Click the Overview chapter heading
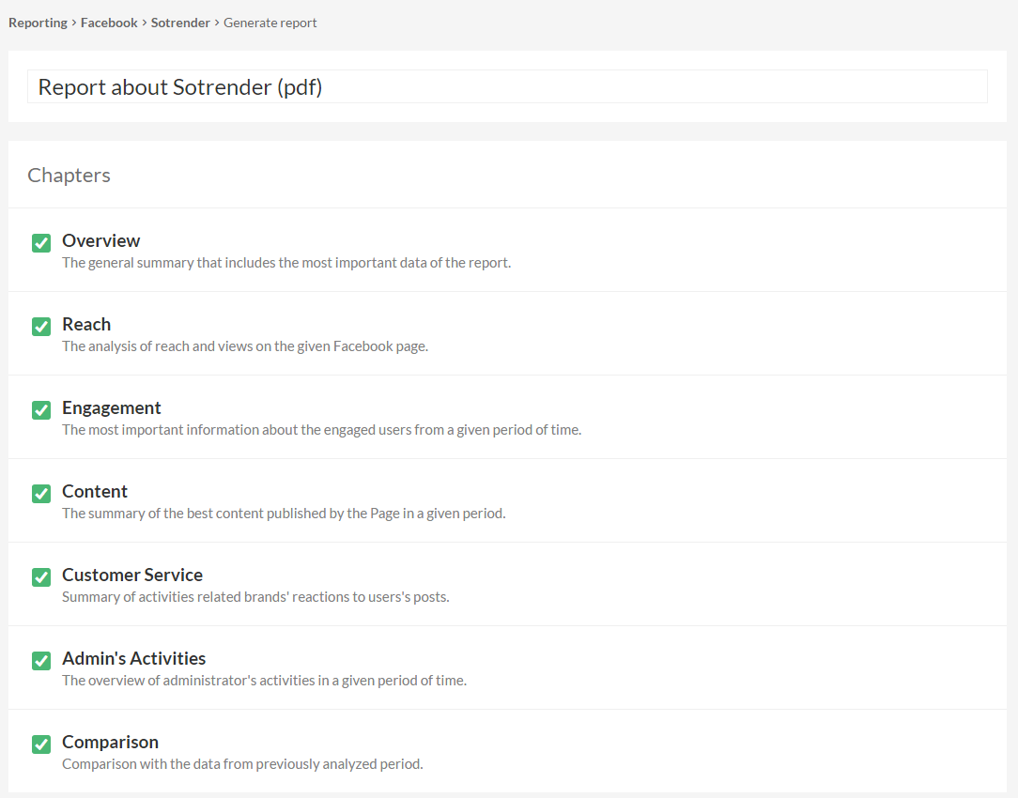The height and width of the screenshot is (798, 1018). (100, 241)
